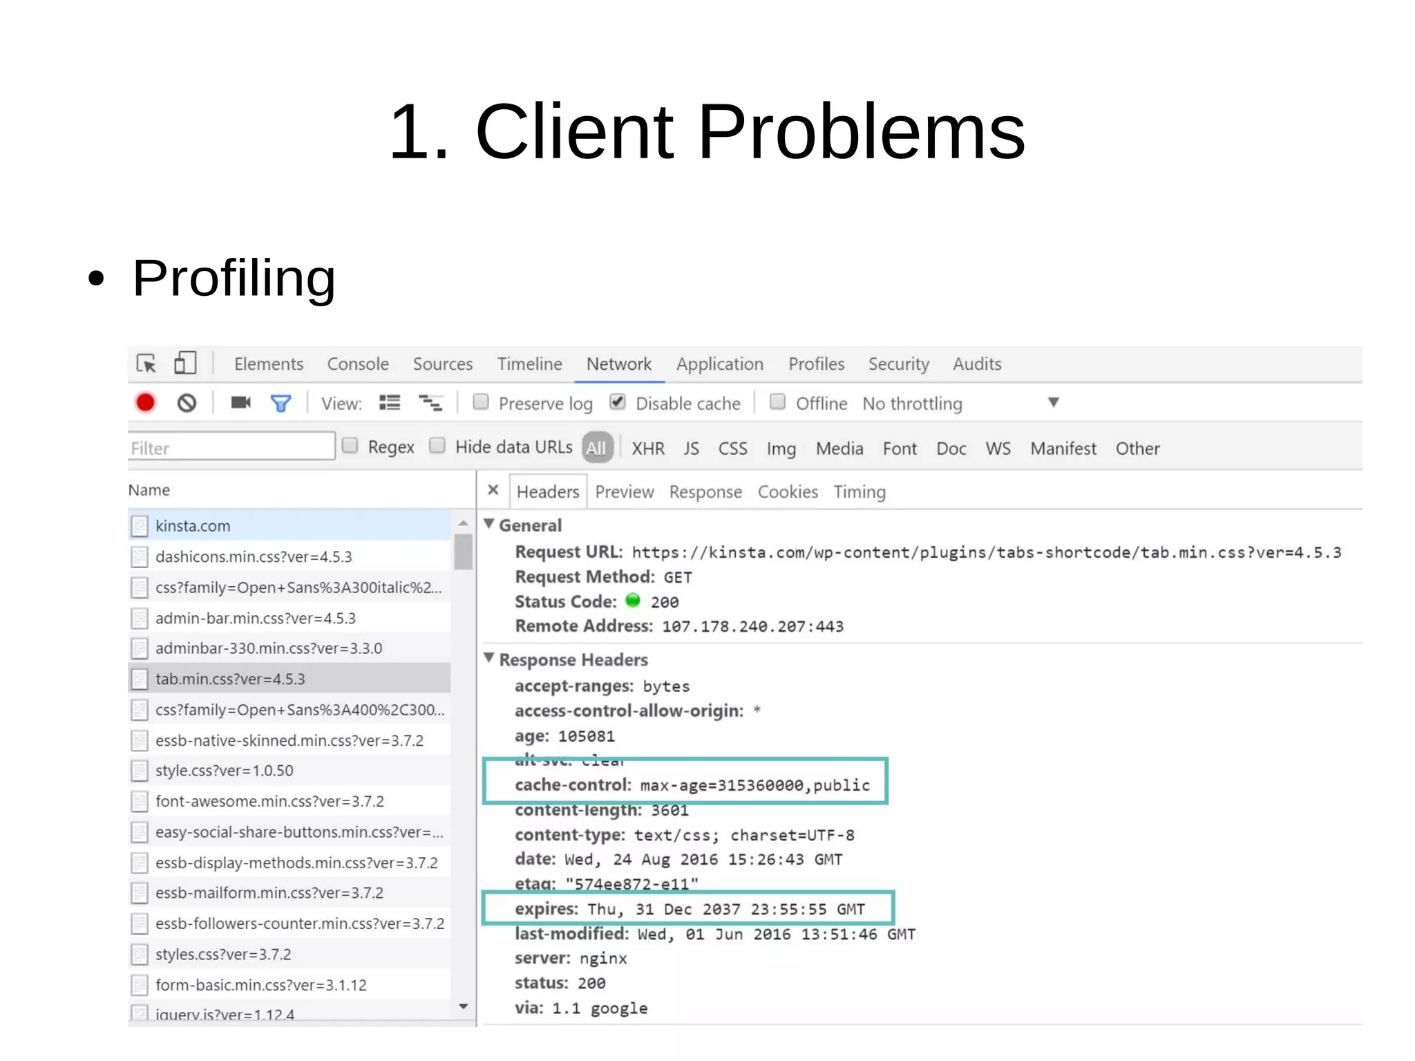Collapse the Response Headers section

(489, 657)
